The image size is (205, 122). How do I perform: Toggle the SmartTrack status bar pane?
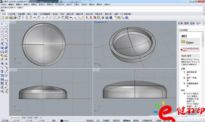click(x=127, y=121)
